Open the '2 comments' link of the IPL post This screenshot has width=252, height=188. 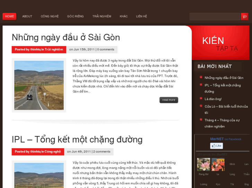coord(102,151)
